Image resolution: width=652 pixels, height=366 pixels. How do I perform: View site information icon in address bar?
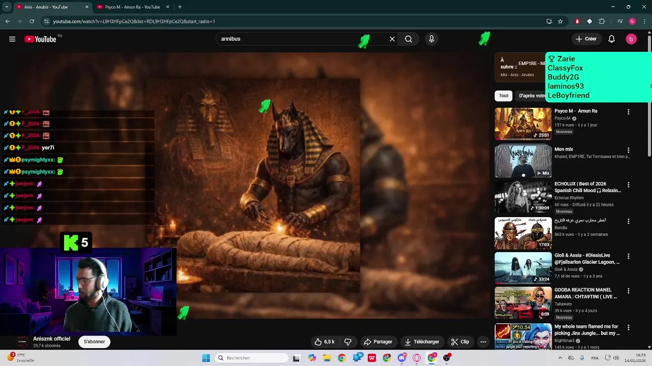46,21
